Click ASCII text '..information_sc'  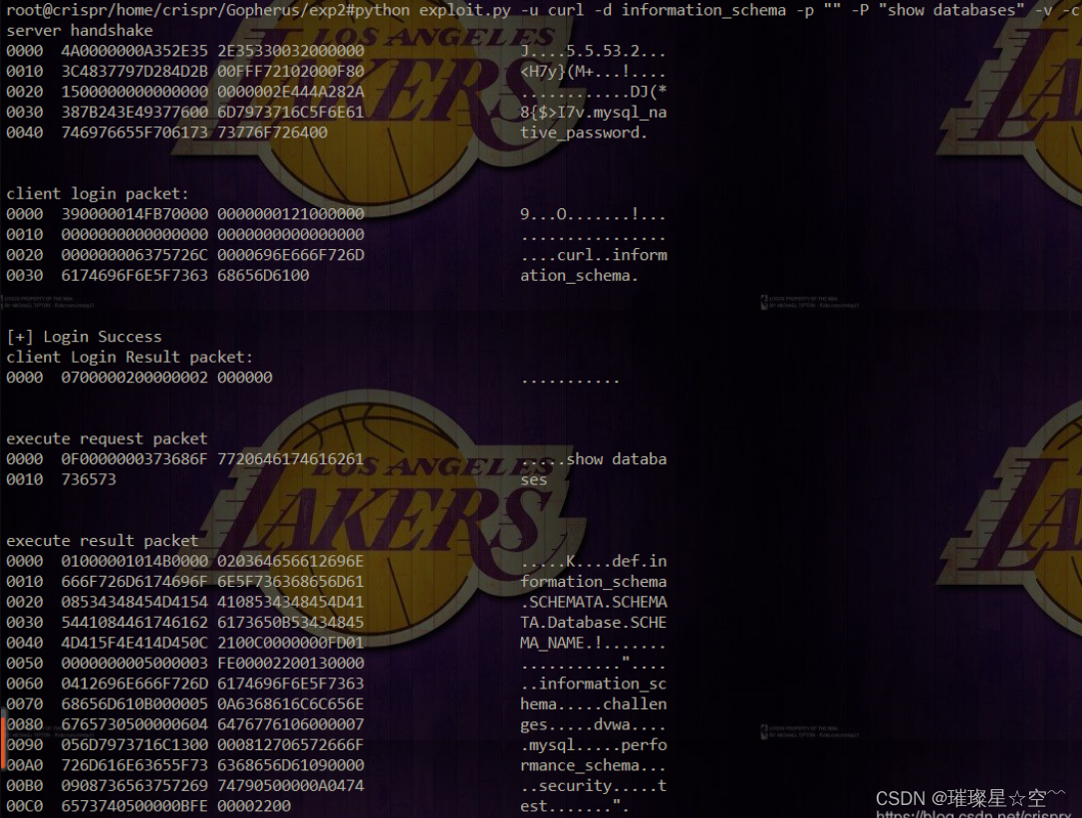594,684
